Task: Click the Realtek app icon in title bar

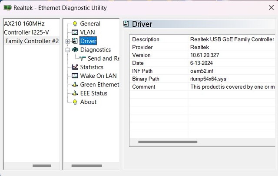Action: pyautogui.click(x=7, y=8)
